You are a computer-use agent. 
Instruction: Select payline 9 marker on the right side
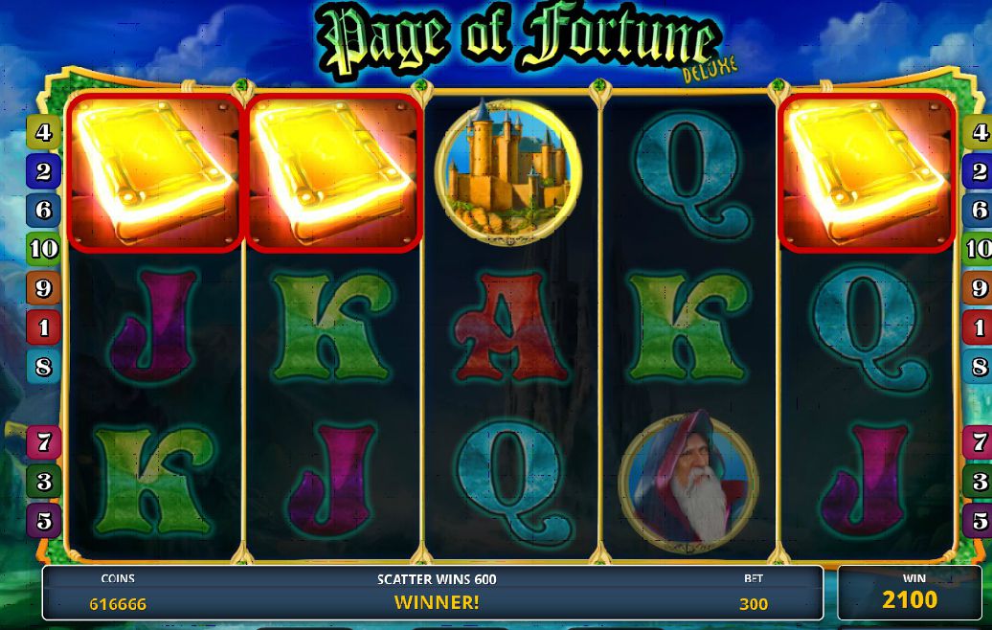click(978, 288)
